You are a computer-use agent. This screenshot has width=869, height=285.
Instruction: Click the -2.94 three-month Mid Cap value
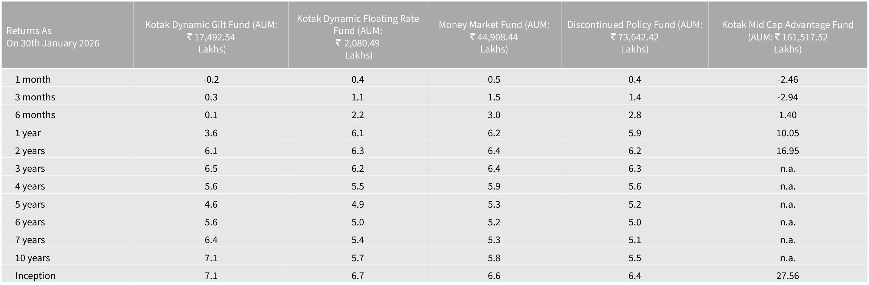tap(788, 97)
